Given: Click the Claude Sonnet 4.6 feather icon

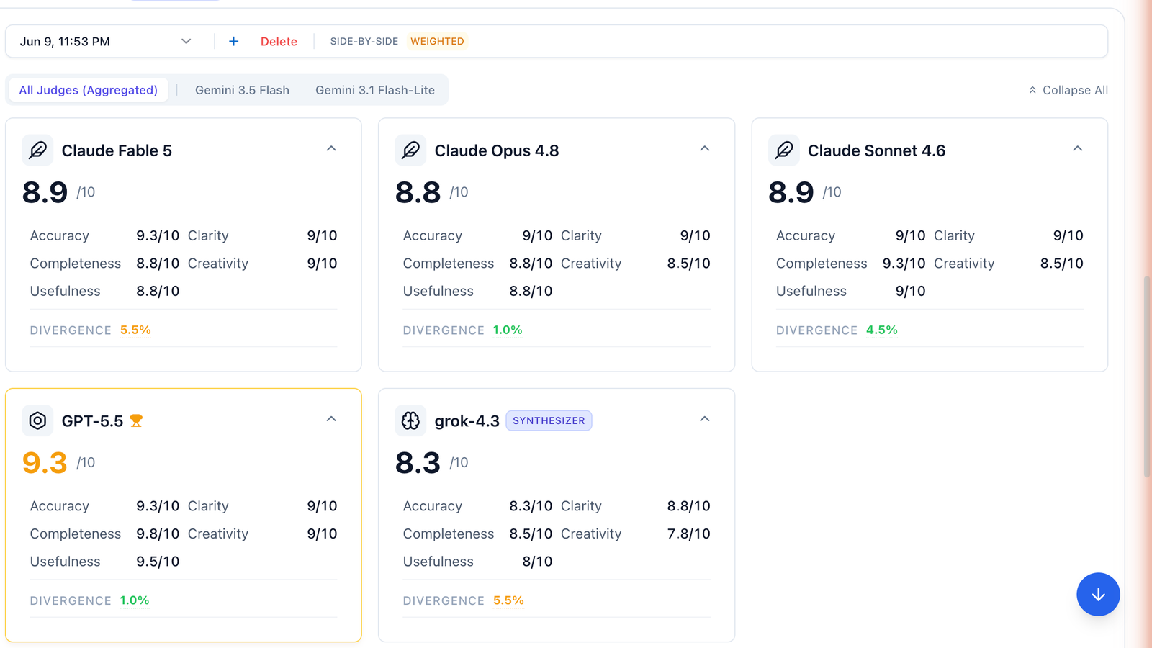Looking at the screenshot, I should point(784,150).
